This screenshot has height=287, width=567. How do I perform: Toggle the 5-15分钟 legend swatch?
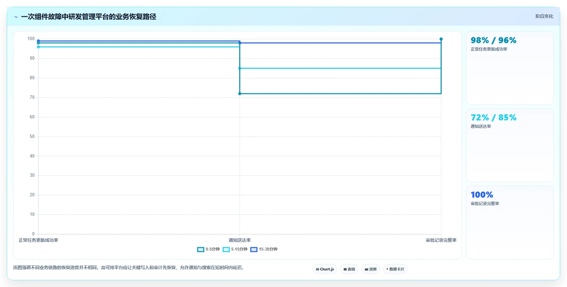click(x=226, y=250)
